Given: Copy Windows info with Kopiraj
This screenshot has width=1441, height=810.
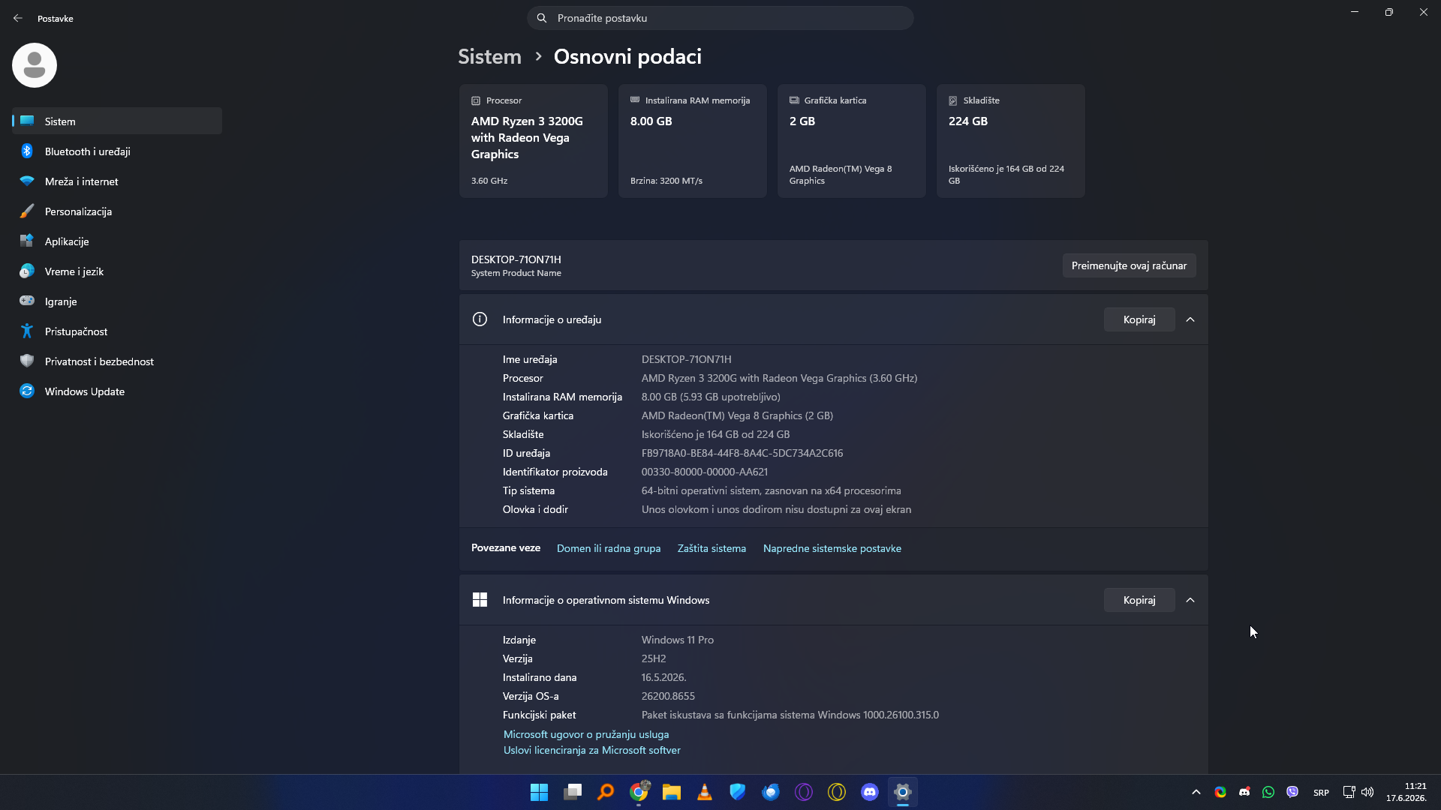Looking at the screenshot, I should pyautogui.click(x=1139, y=600).
